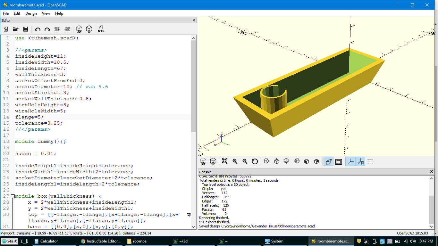Click the Unindent icon in editor toolbar
The width and height of the screenshot is (438, 246).
[57, 29]
